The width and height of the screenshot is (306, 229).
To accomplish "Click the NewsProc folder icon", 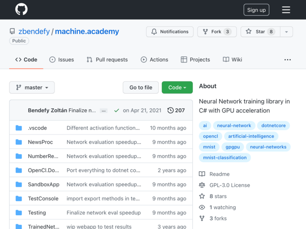I will [19, 142].
